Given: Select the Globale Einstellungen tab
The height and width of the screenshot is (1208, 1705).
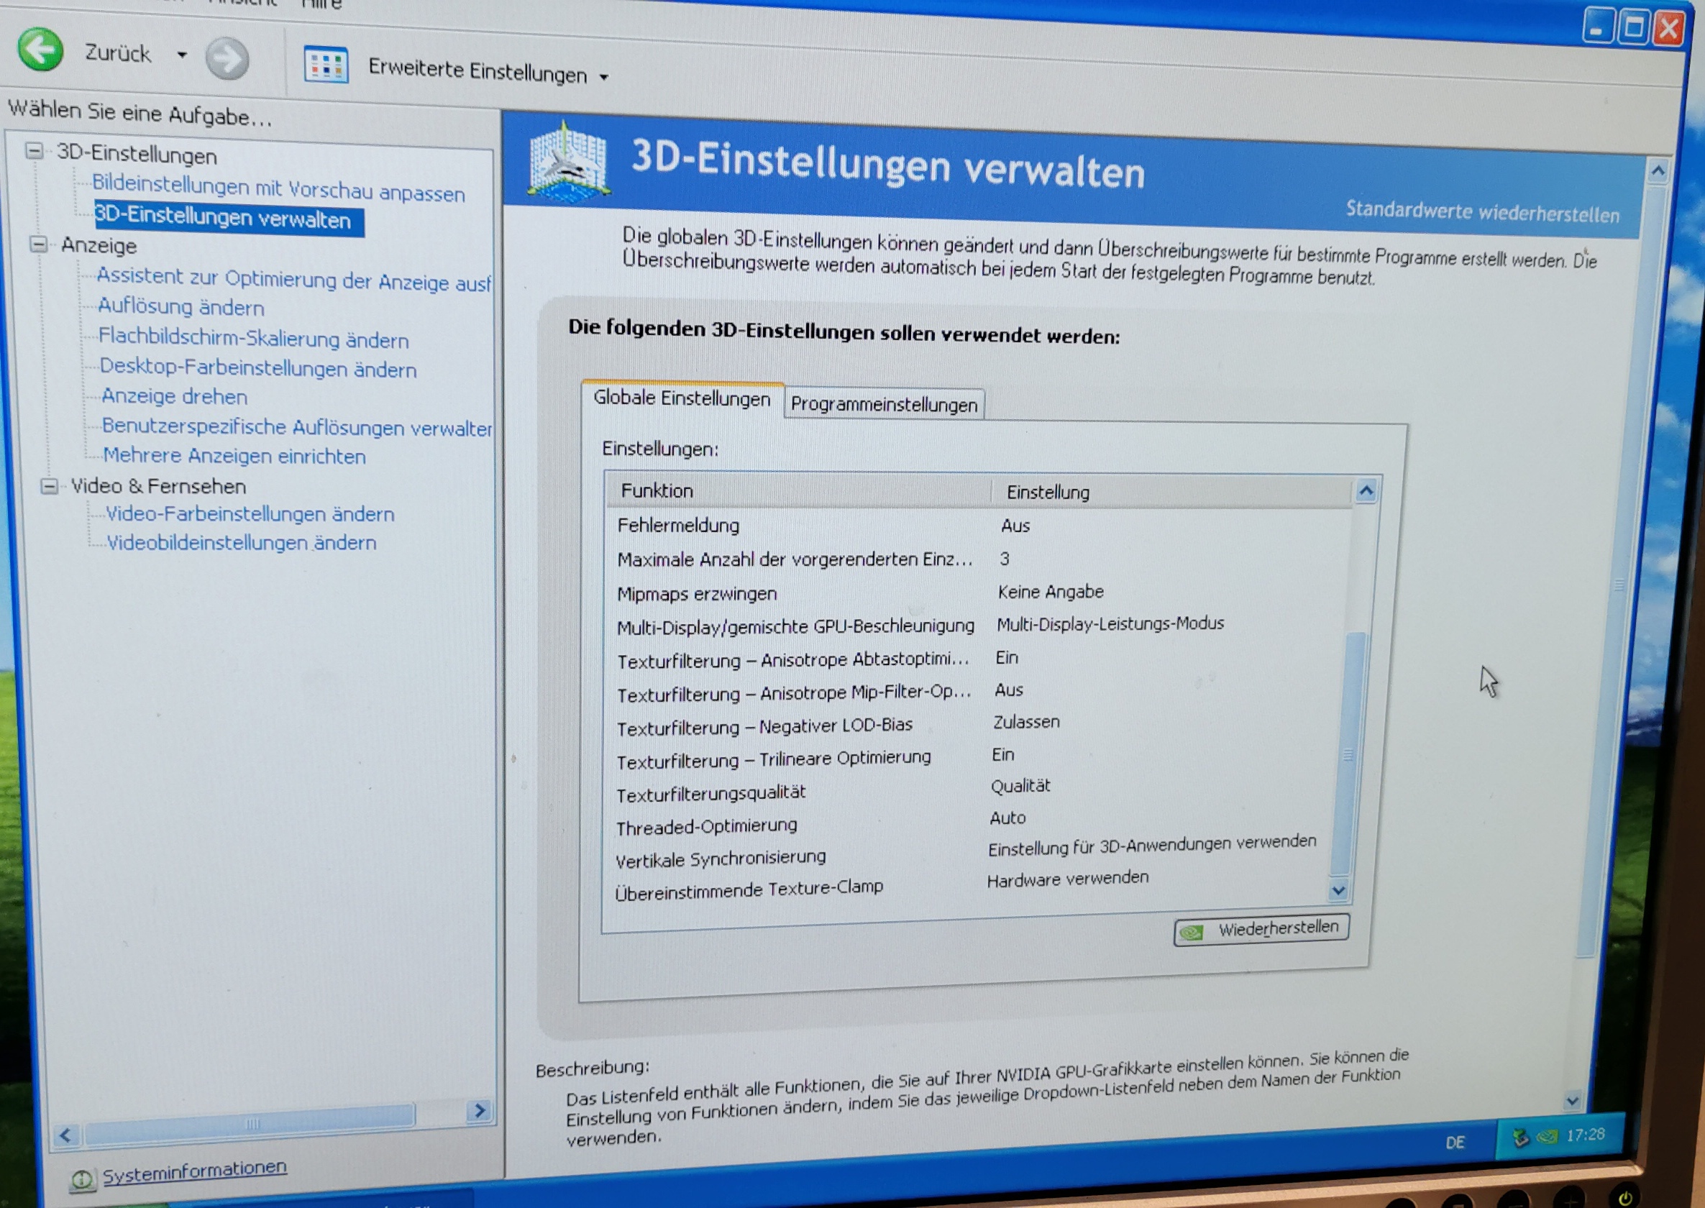Looking at the screenshot, I should click(682, 398).
